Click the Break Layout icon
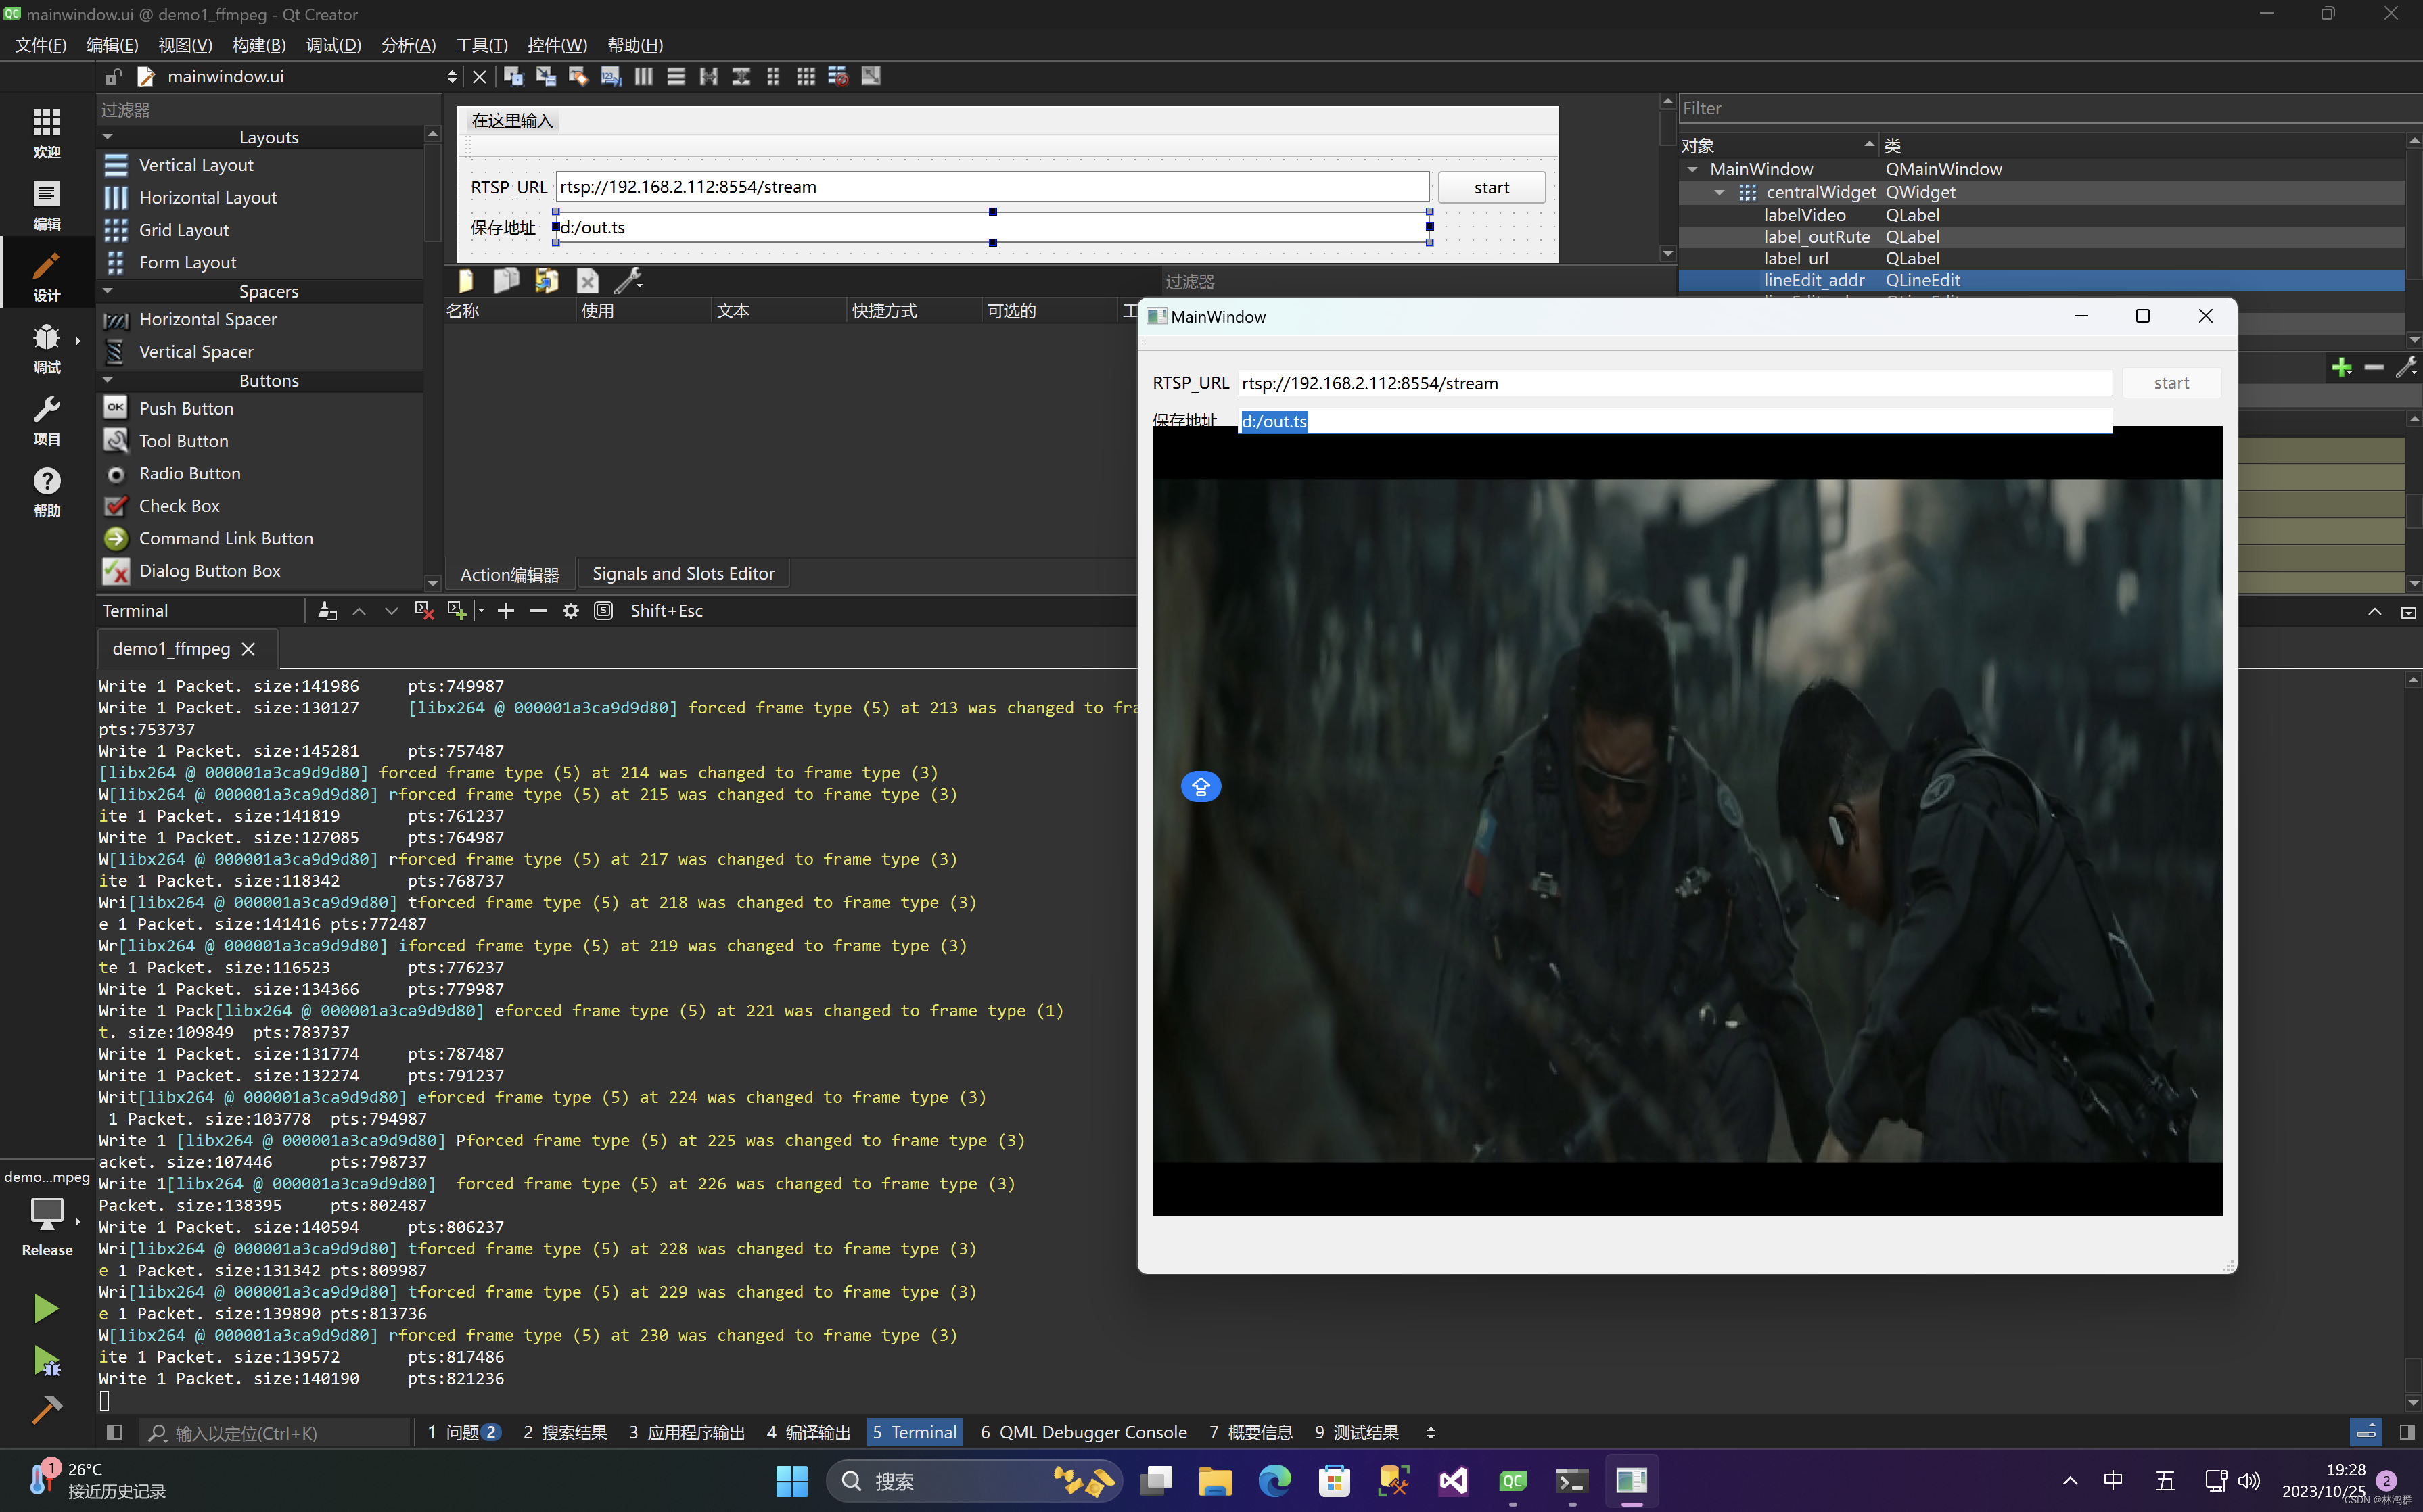Viewport: 2423px width, 1512px height. click(x=838, y=76)
